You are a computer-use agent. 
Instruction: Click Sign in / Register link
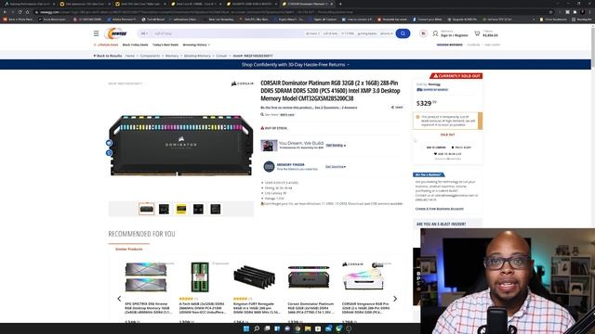point(455,35)
